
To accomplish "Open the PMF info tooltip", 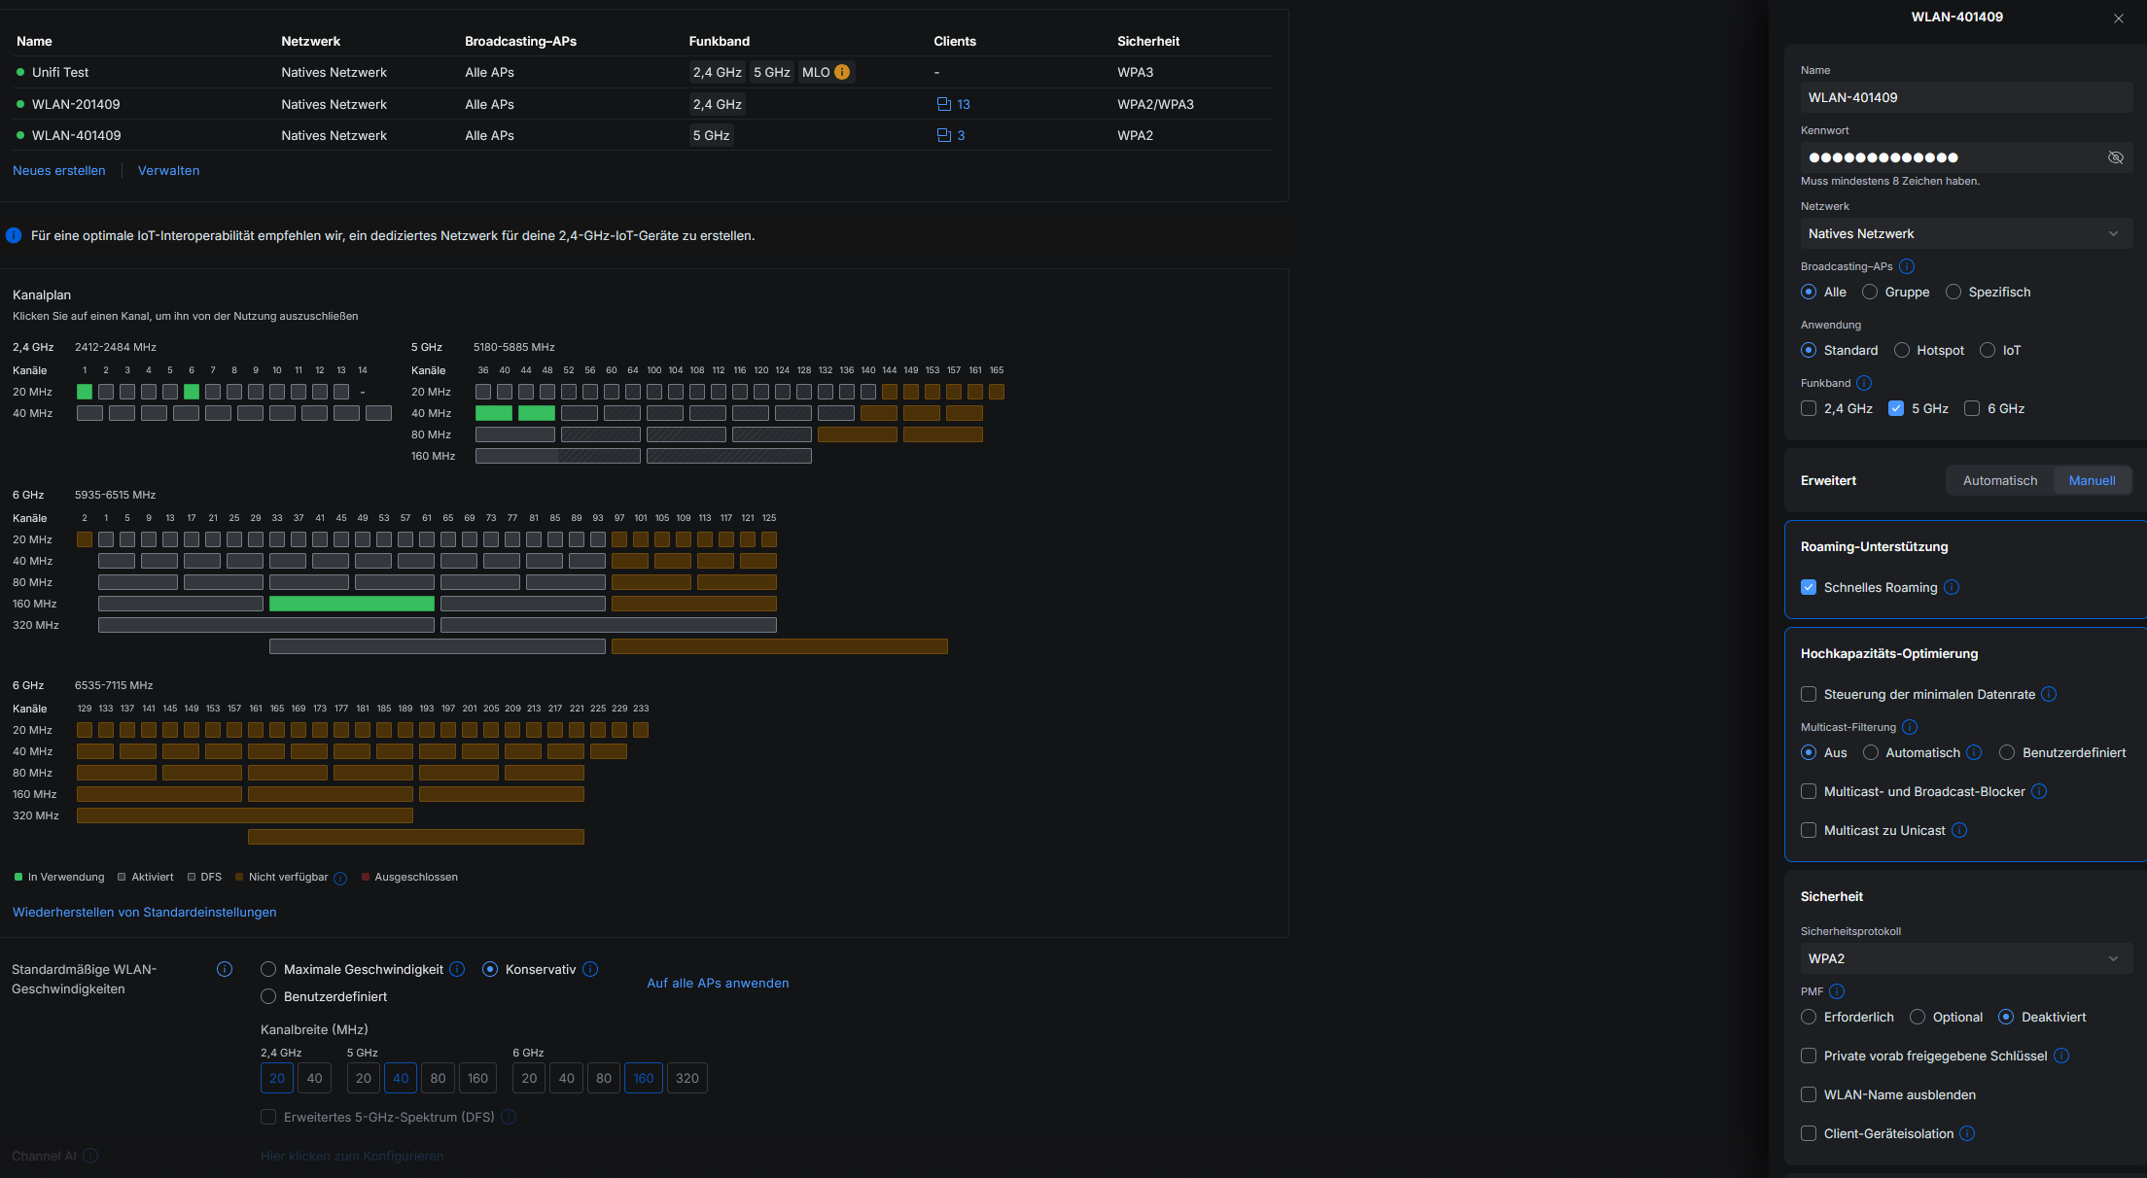I will [x=1837, y=991].
